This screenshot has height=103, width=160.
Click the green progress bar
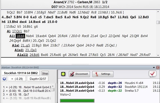77,100
